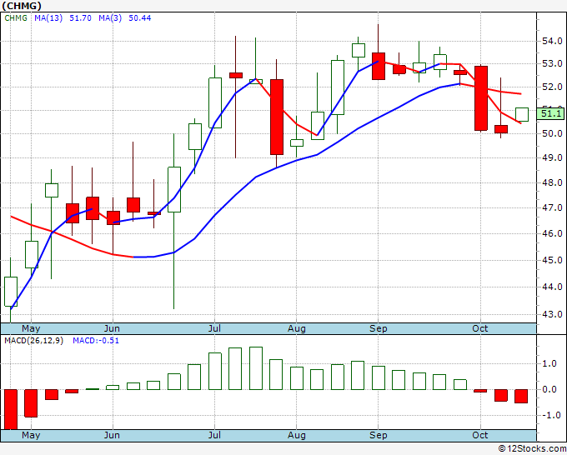The width and height of the screenshot is (567, 455).
Task: Click the 53.0 price axis label
Action: [552, 64]
